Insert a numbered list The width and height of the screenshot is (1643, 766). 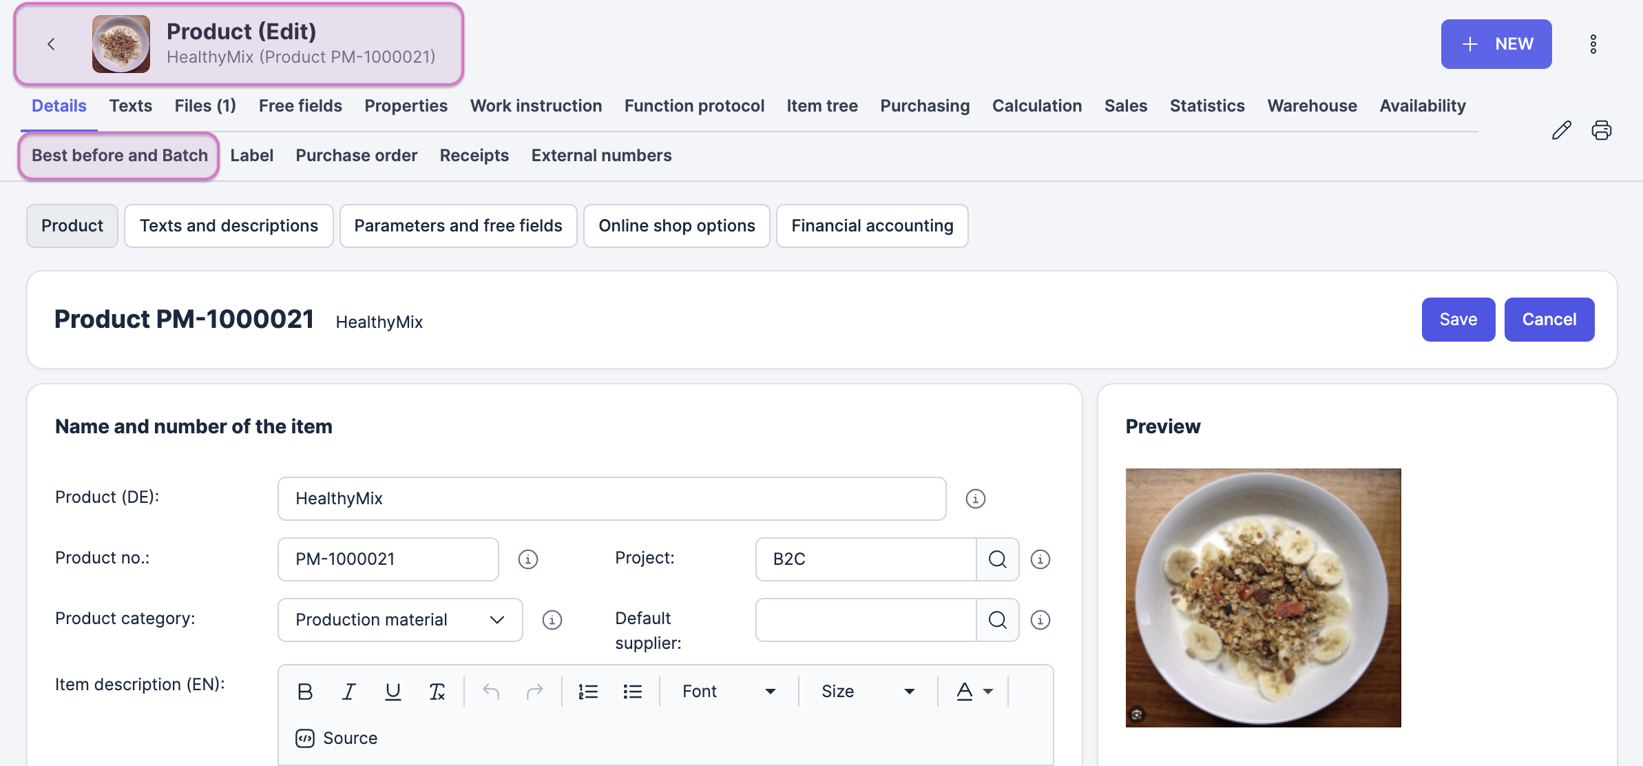tap(587, 691)
